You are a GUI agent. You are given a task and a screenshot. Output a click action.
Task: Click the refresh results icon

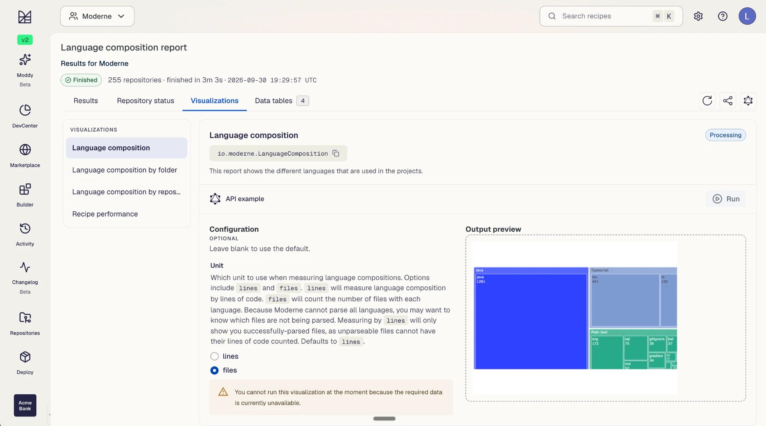(707, 101)
